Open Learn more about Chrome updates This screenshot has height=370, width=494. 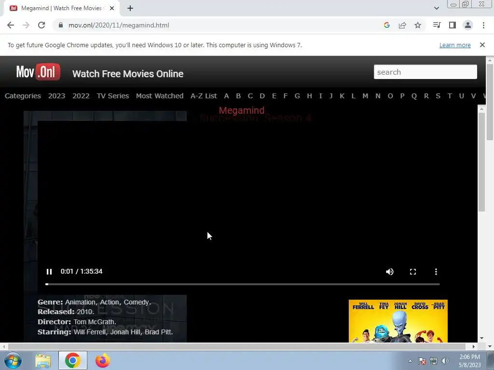coord(455,45)
